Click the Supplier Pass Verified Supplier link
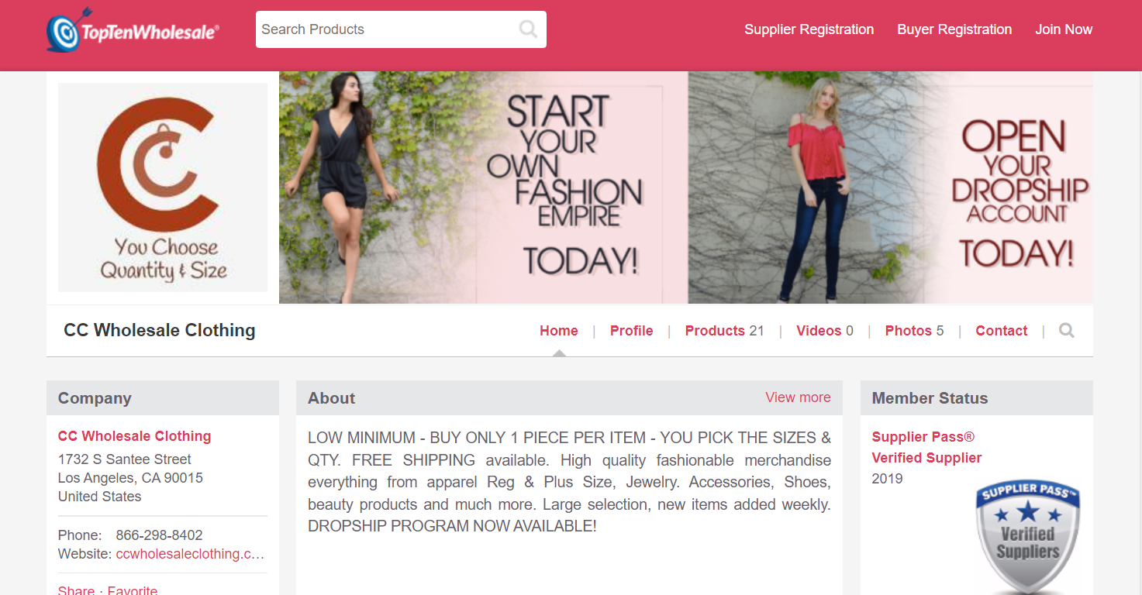The width and height of the screenshot is (1142, 595). (926, 447)
